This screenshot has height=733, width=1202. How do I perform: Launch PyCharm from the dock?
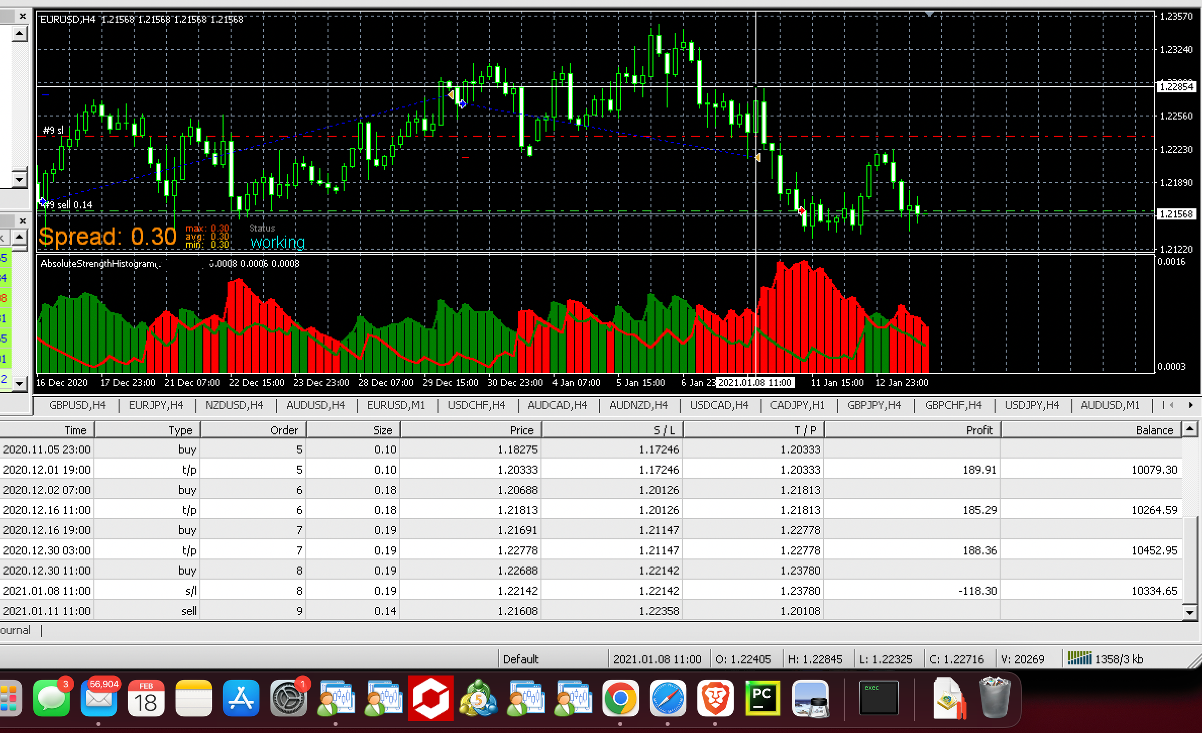[x=762, y=699]
